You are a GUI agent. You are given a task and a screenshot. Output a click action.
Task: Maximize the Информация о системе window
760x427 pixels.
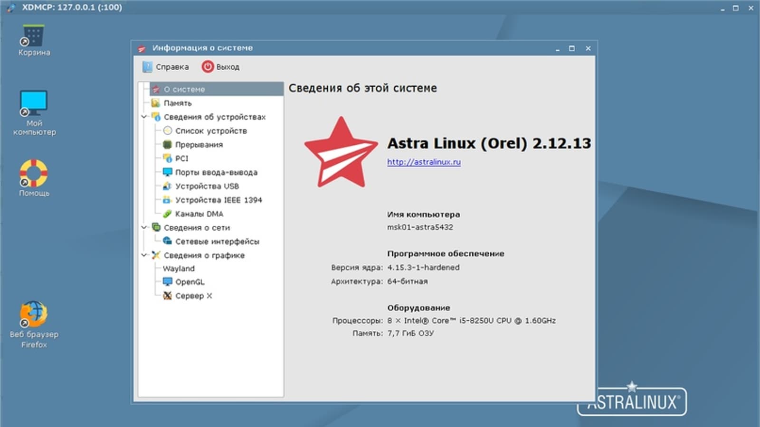572,48
